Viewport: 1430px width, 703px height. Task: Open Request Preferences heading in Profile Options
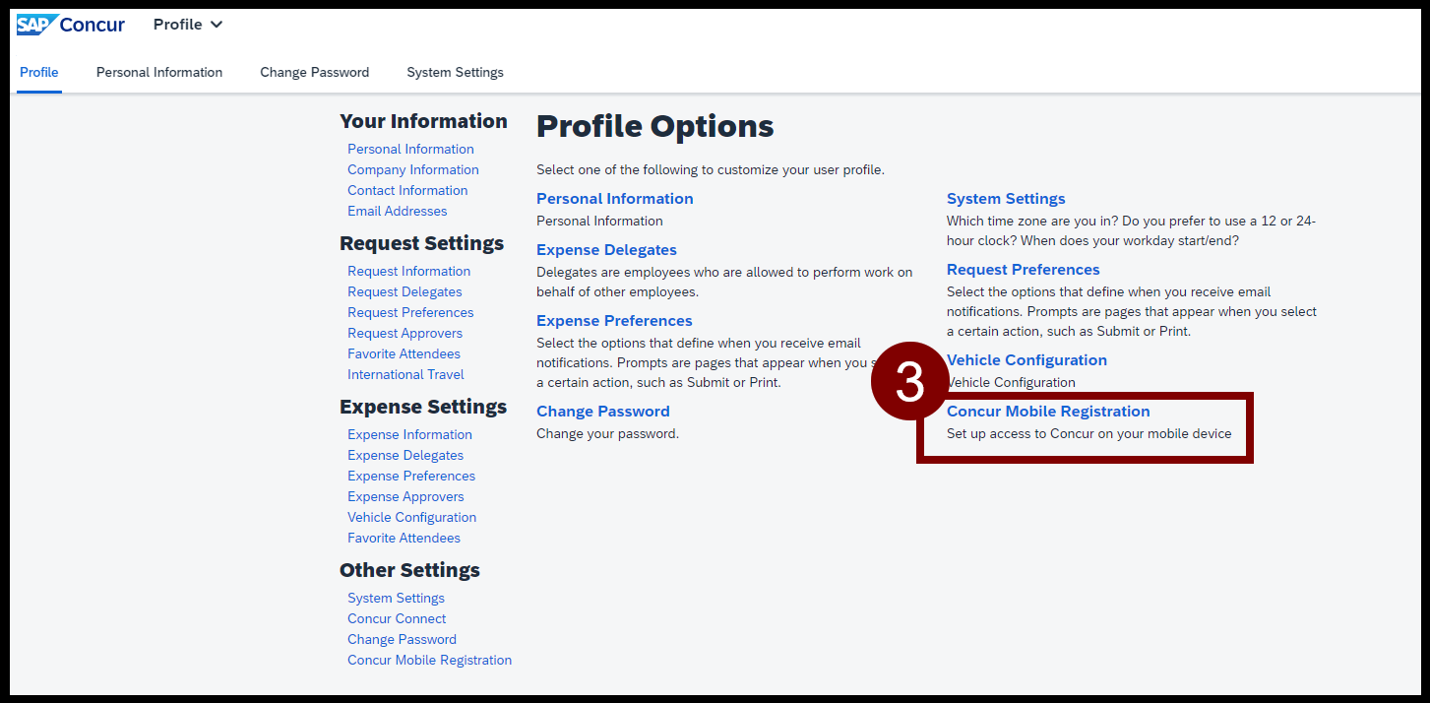click(x=1024, y=270)
